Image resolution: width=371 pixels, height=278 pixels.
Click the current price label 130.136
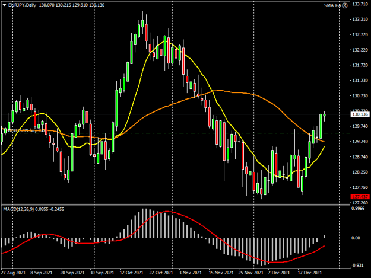click(x=360, y=114)
